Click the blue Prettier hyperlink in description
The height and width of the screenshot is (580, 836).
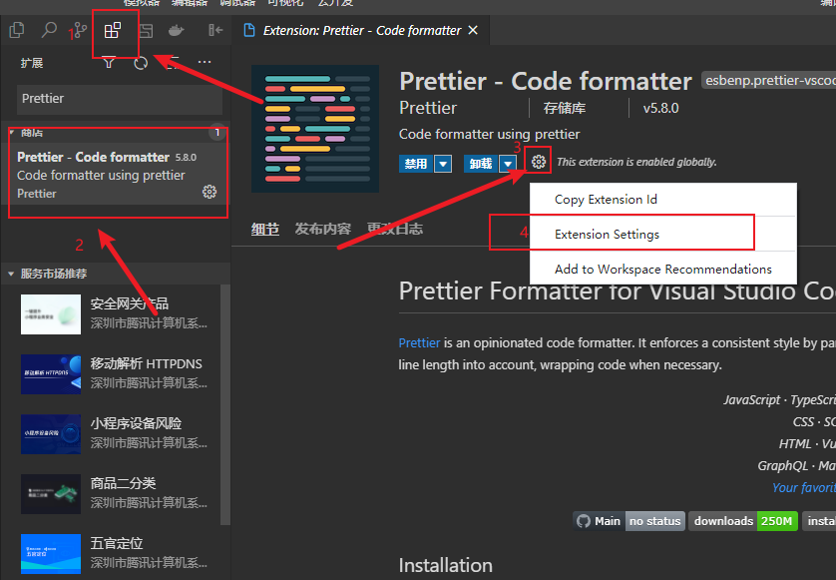tap(420, 342)
